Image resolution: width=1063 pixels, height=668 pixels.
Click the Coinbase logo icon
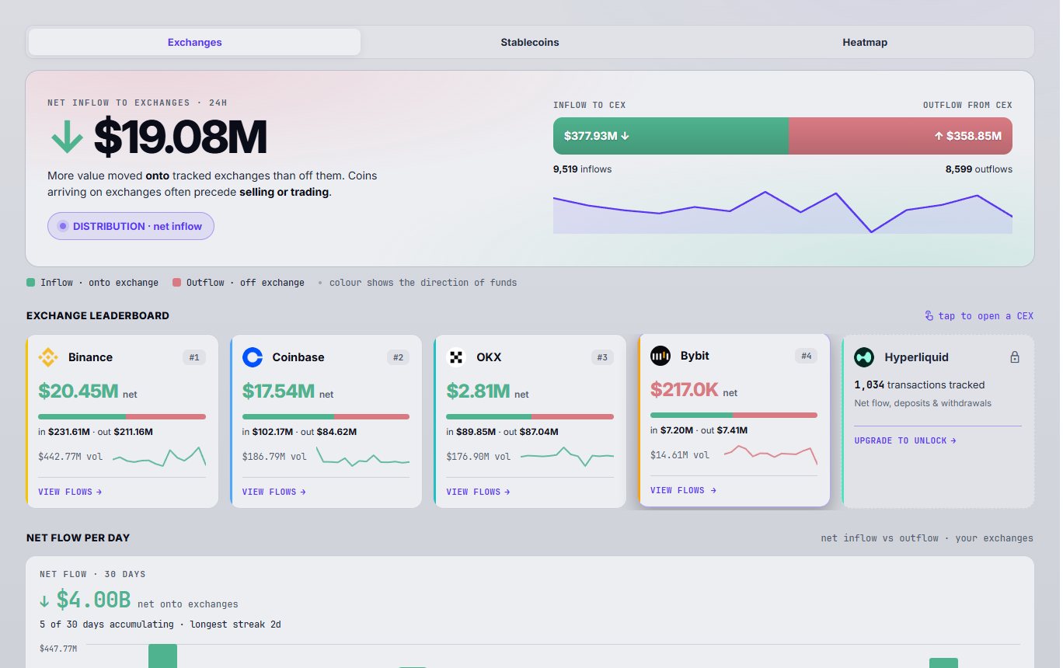253,357
